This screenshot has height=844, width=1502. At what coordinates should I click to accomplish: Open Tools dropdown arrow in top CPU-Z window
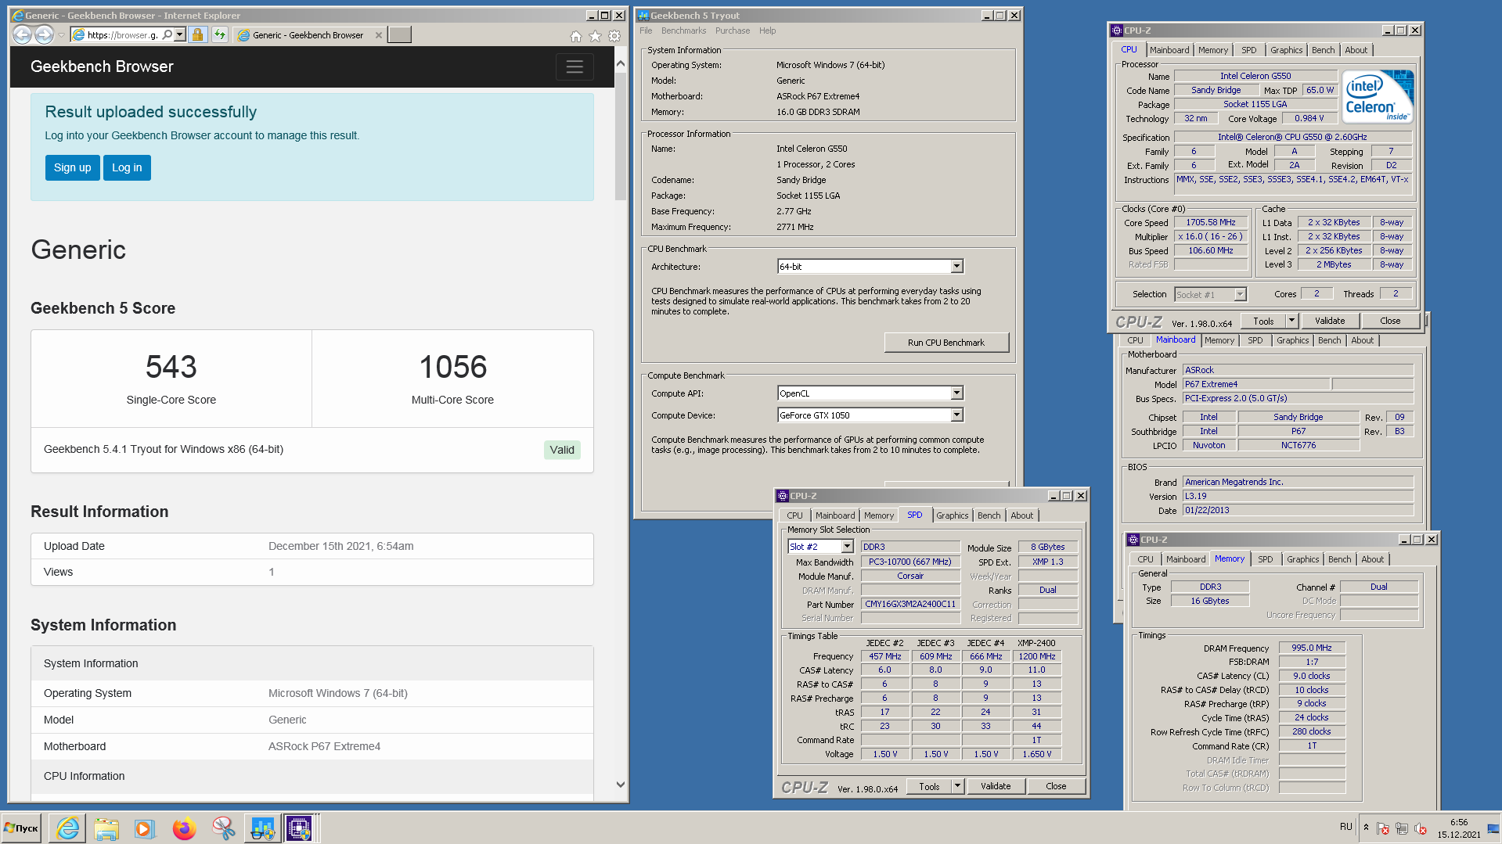[x=1291, y=321]
